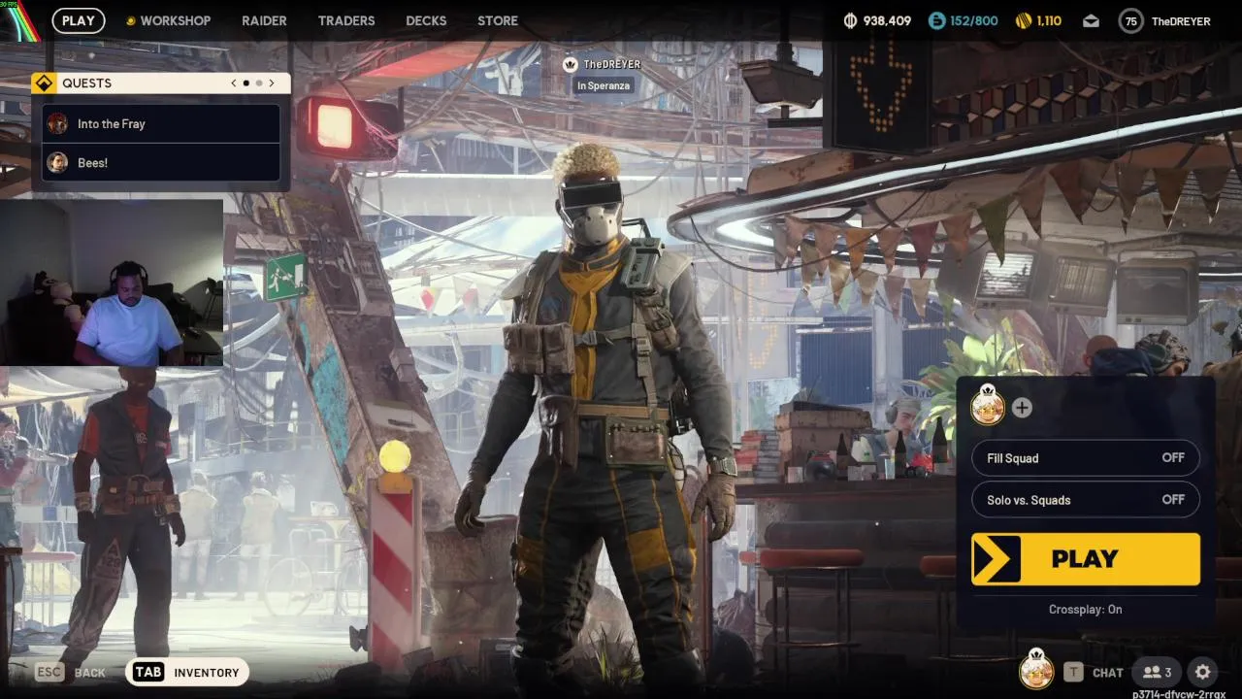1242x699 pixels.
Task: Click the blue token icon beside 152/800
Action: (936, 20)
